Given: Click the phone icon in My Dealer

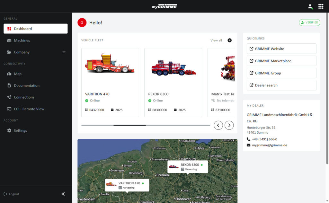Looking at the screenshot, I should (248, 139).
